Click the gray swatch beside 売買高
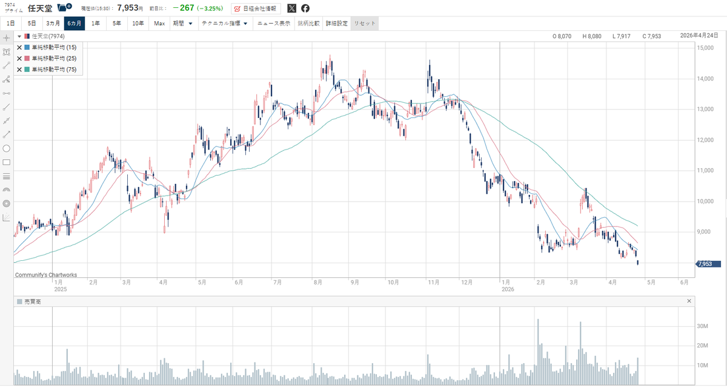 pos(20,301)
